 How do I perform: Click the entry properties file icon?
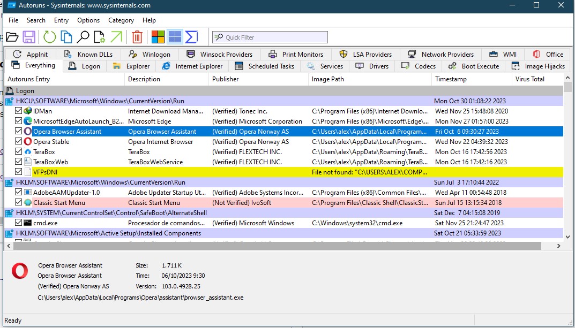99,37
